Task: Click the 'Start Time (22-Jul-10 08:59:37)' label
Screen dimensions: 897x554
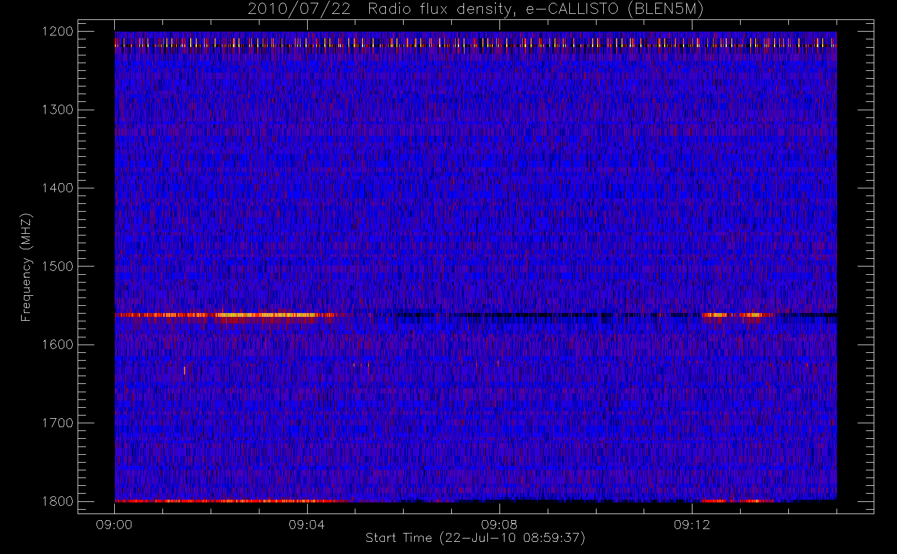Action: 476,538
